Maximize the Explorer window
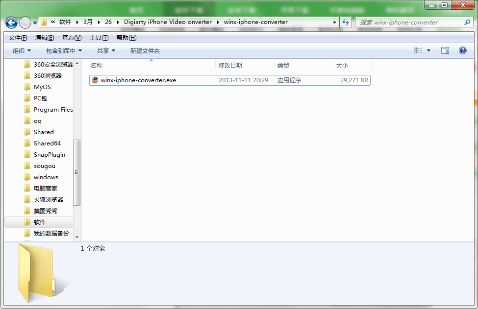The width and height of the screenshot is (478, 309). (445, 5)
